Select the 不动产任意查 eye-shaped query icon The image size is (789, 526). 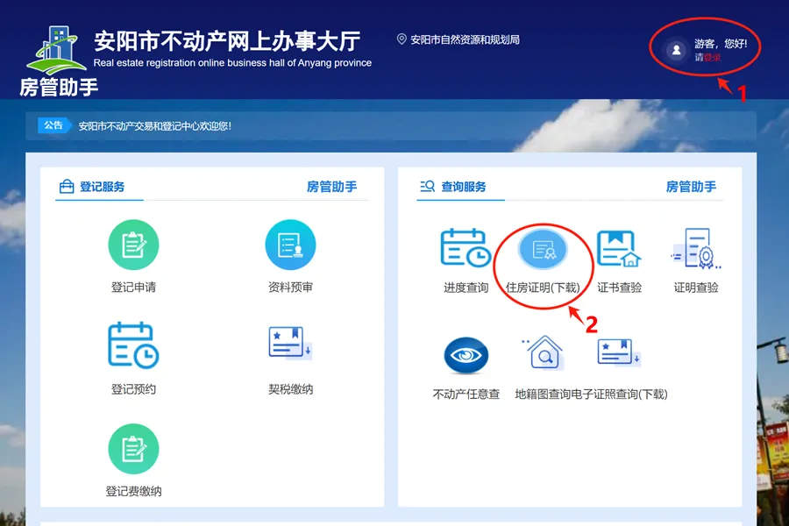pyautogui.click(x=464, y=355)
